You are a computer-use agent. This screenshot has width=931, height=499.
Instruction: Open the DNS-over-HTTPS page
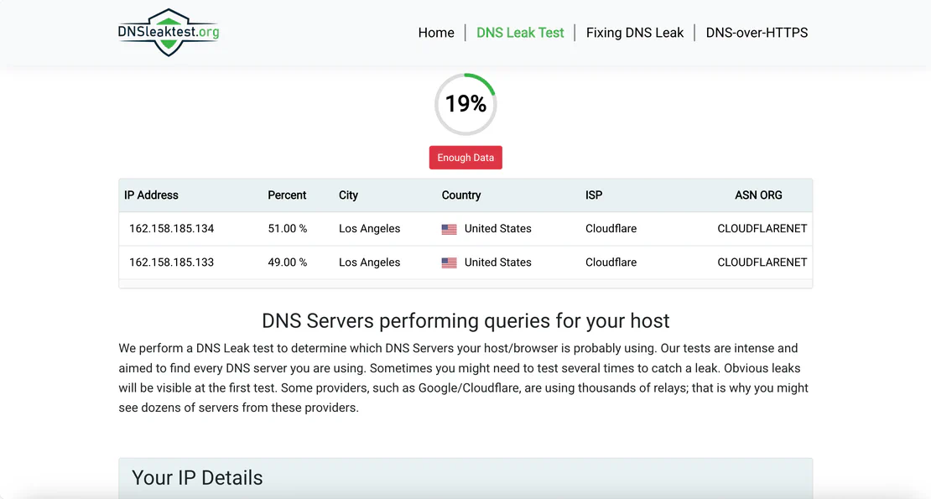[x=757, y=33]
